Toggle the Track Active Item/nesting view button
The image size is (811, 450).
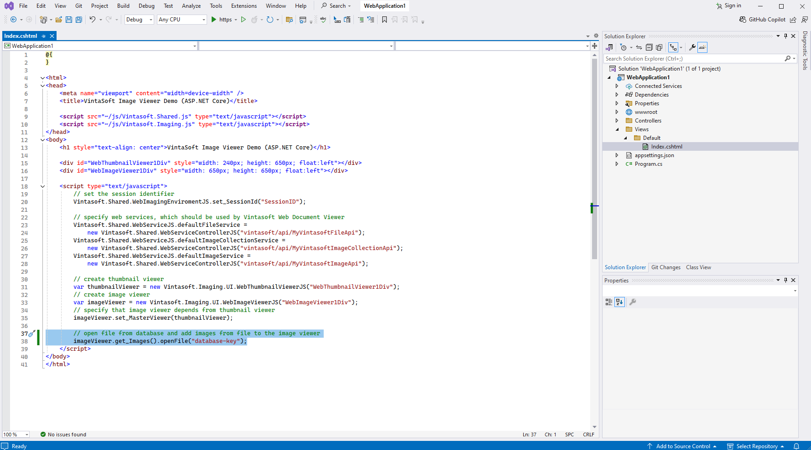673,47
